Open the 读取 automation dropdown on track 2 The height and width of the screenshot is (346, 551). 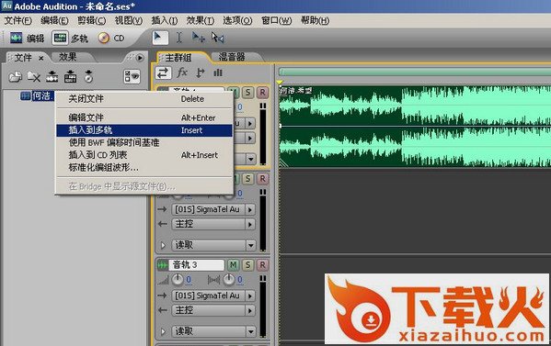pyautogui.click(x=251, y=245)
